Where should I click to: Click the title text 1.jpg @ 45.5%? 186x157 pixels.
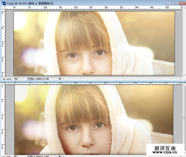point(17,3)
